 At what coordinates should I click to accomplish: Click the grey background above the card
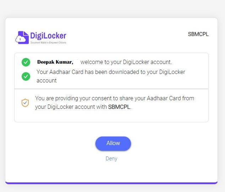point(112,8)
